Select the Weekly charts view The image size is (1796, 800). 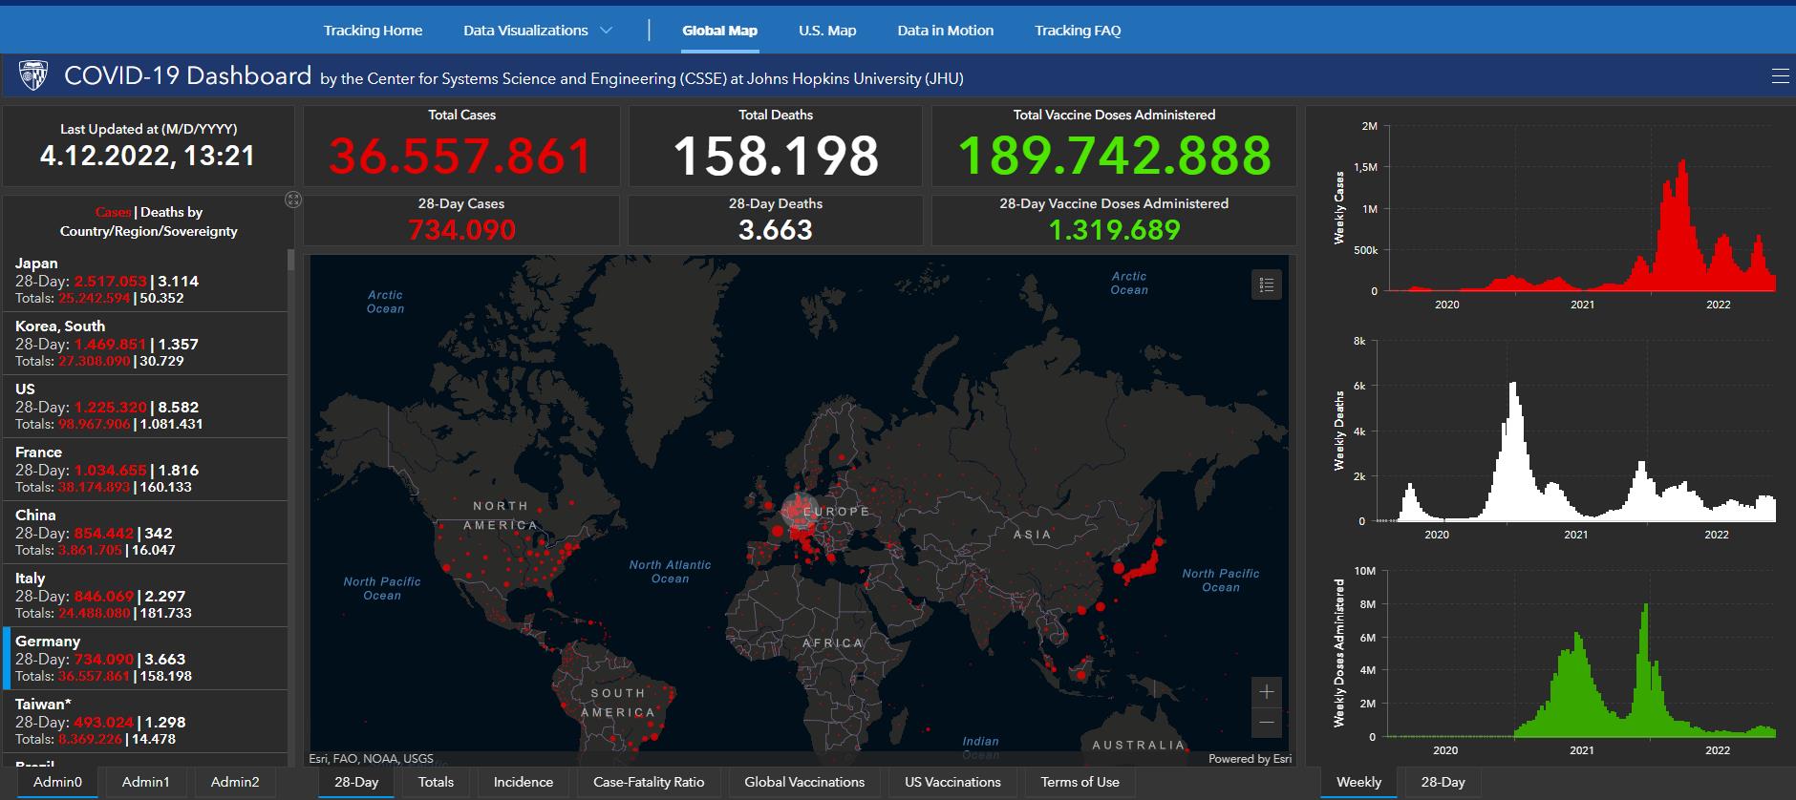coord(1358,782)
